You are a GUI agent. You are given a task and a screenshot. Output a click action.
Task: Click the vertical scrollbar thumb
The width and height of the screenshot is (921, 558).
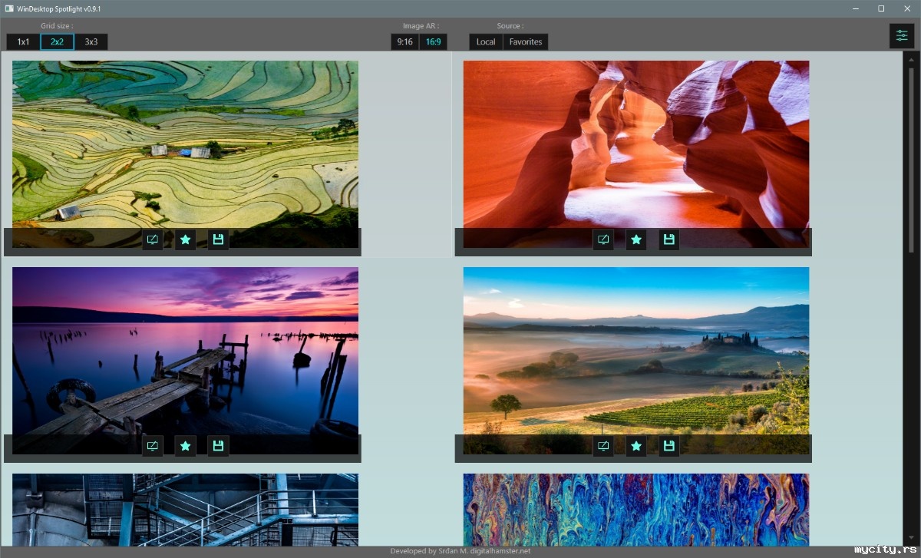pyautogui.click(x=911, y=160)
